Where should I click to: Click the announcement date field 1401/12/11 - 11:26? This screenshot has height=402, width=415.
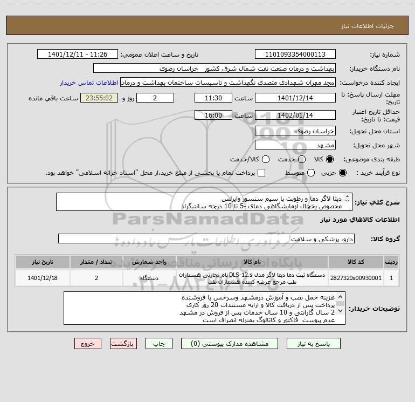coord(78,54)
